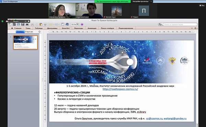The height and width of the screenshot is (127, 206).
Task: Click the New Presentation icon in toolbar
Action: click(x=10, y=24)
